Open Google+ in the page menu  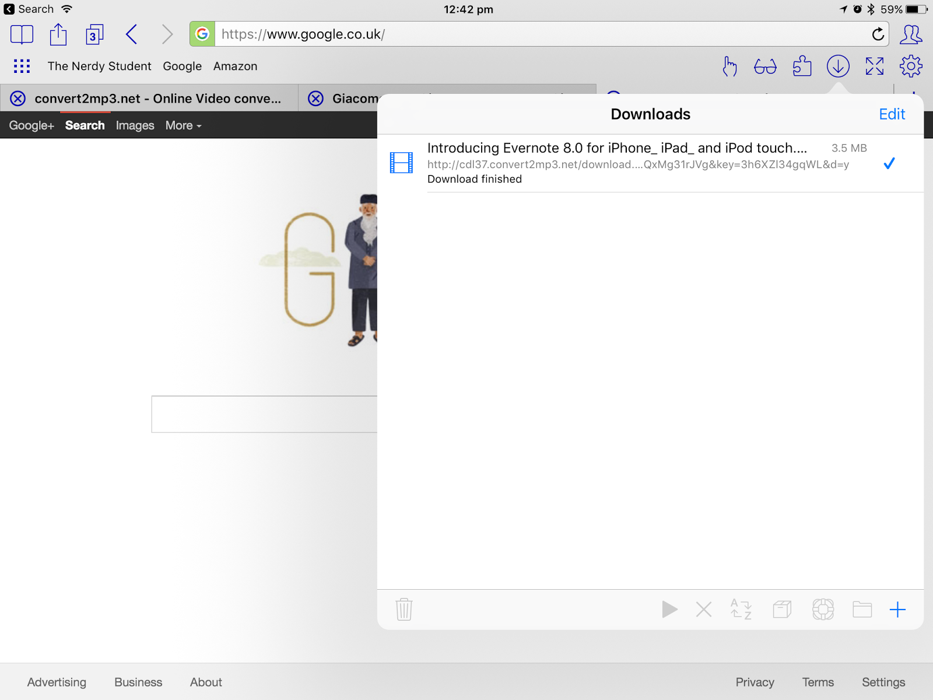point(31,125)
